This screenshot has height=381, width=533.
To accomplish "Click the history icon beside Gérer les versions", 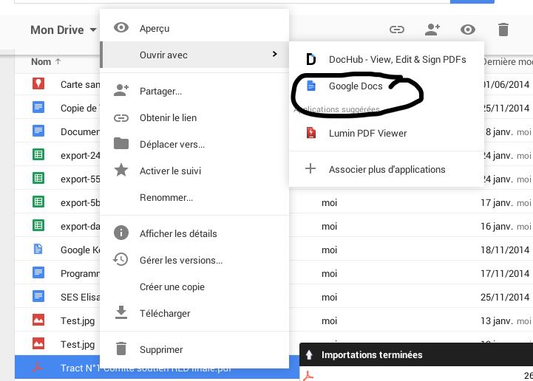I will point(120,259).
